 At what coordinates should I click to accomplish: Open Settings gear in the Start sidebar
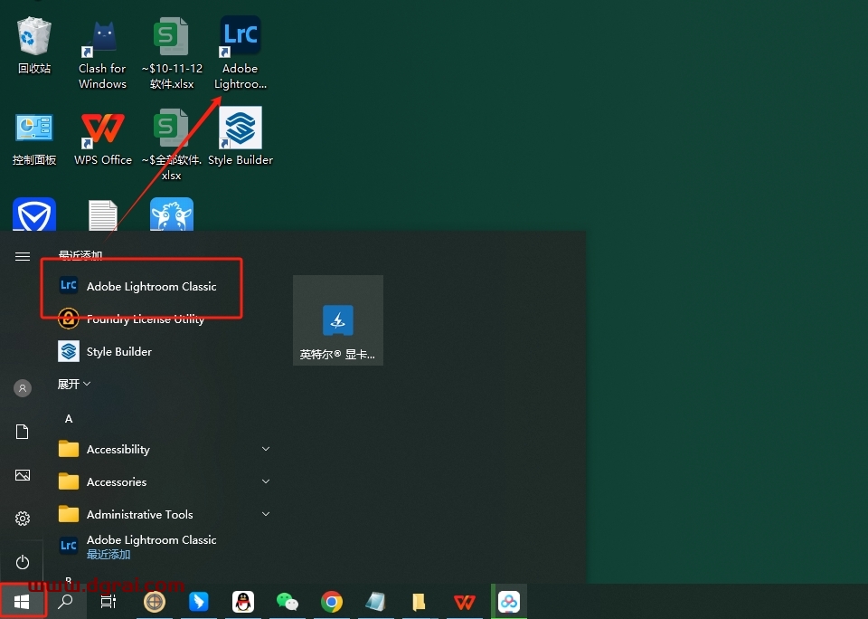click(x=23, y=519)
